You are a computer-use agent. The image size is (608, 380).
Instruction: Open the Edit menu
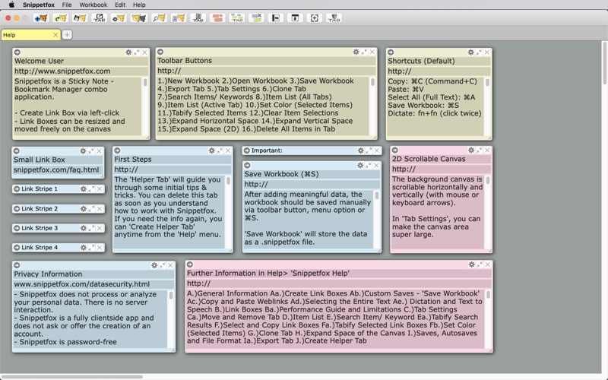pos(120,5)
